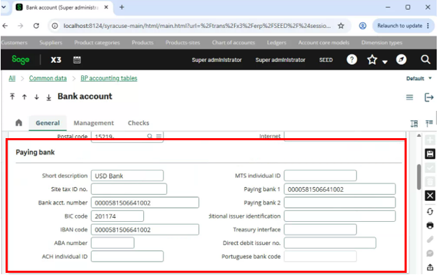The width and height of the screenshot is (443, 277).
Task: Click the All breadcrumb link
Action: pos(12,78)
